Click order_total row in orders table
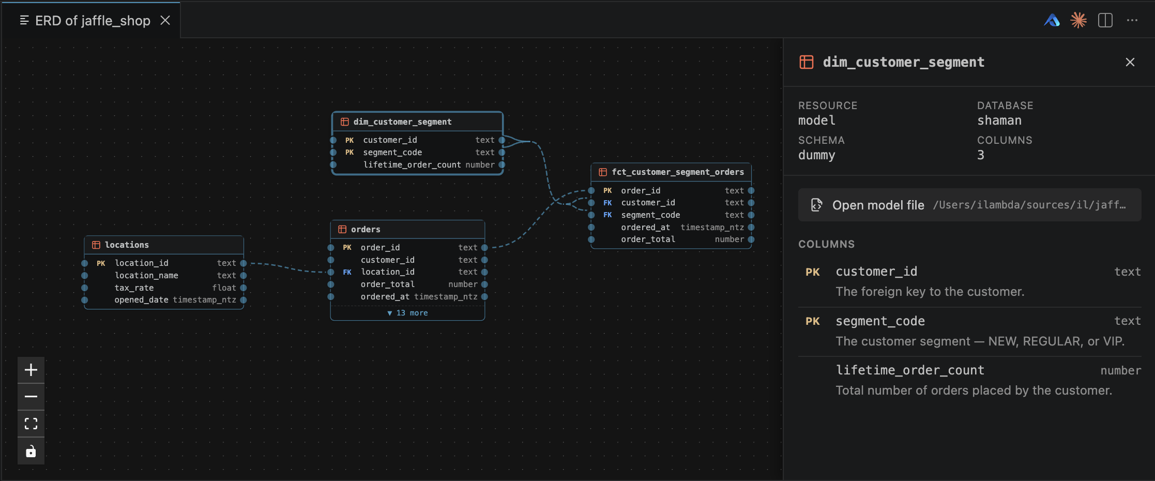Screen dimensions: 1155x481 tap(407, 284)
